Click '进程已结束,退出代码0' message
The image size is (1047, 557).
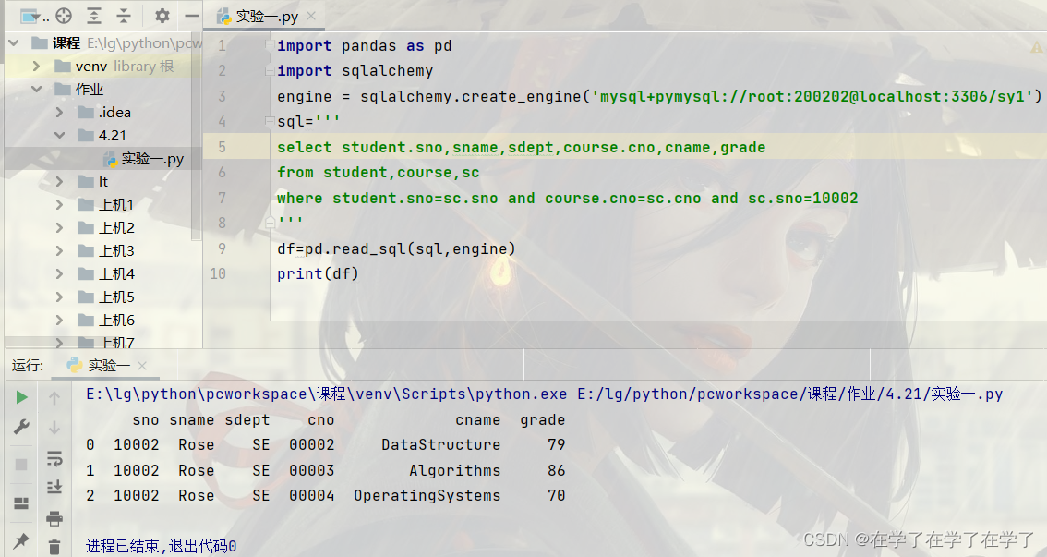point(161,546)
